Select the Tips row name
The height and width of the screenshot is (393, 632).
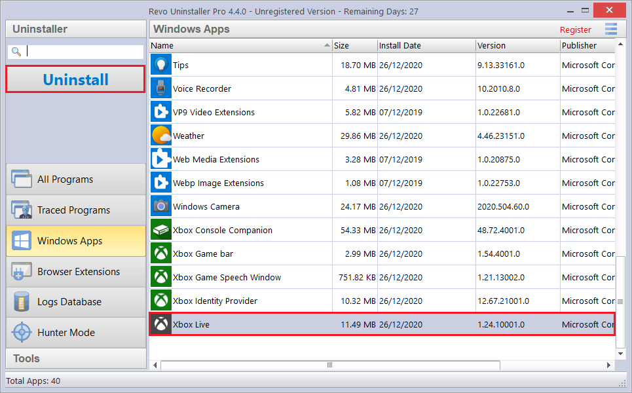click(181, 65)
